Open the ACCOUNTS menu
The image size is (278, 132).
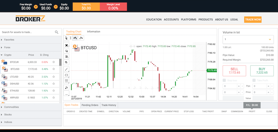coord(171,20)
